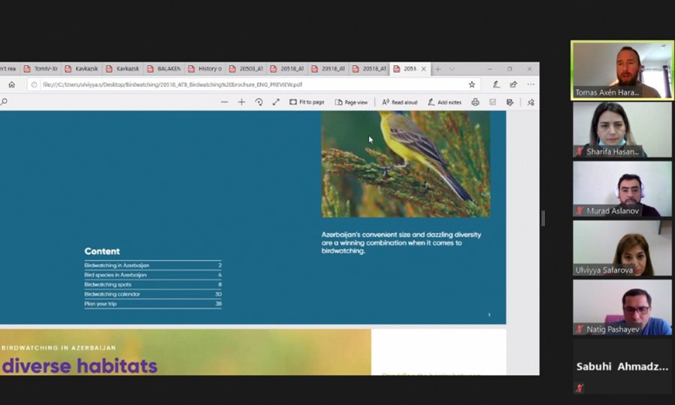Click muted mic icon on Sabuhi Ahmadz
This screenshot has width=675, height=405.
point(580,388)
